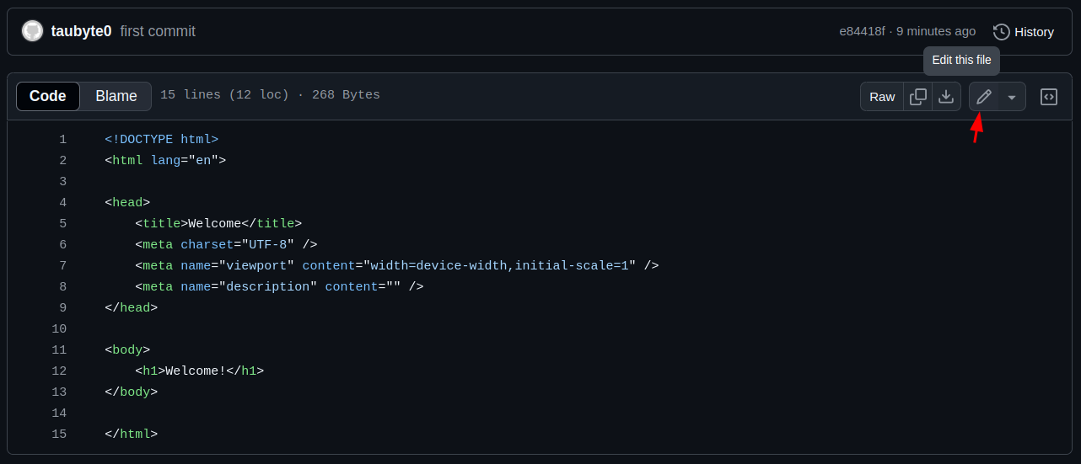The image size is (1081, 464).
Task: Open the Raw file view
Action: click(x=882, y=97)
